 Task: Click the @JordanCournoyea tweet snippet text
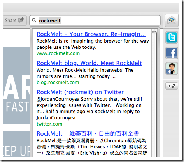pyautogui.click(x=89, y=109)
